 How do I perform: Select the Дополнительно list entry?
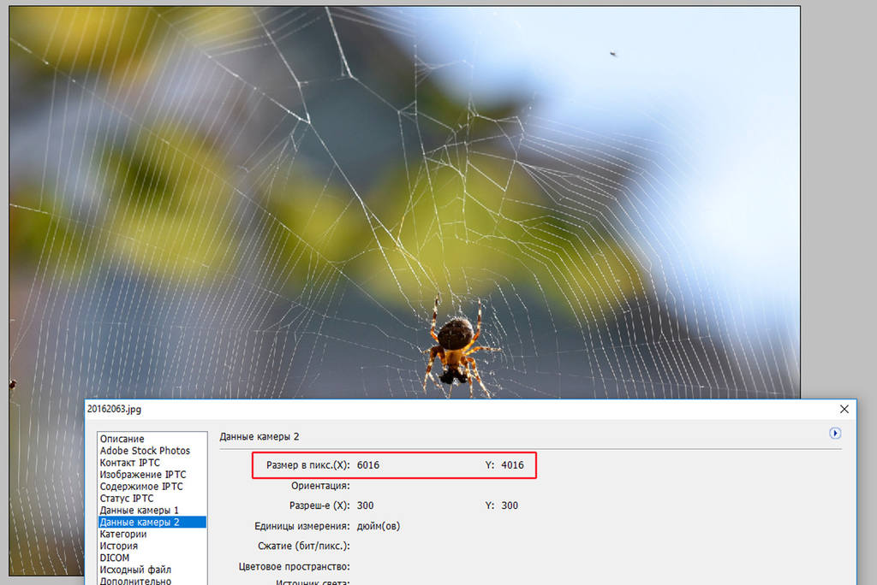tap(135, 581)
